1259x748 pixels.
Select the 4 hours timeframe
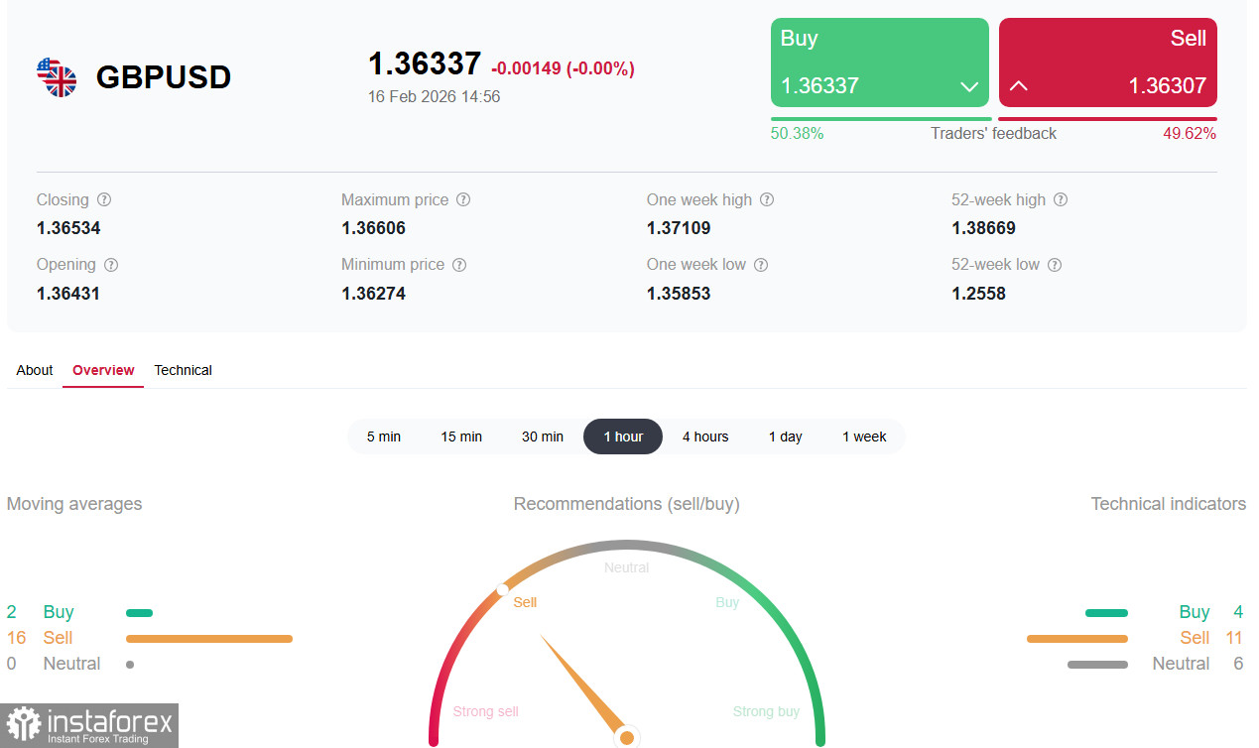coord(705,436)
